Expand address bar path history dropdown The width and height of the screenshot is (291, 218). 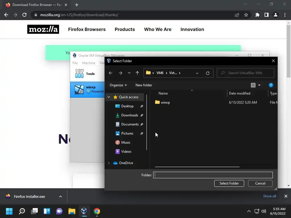(x=197, y=73)
